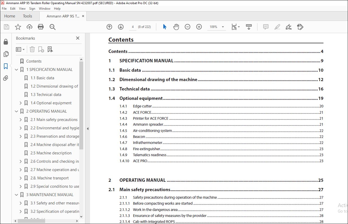Viewport: 348px width, 224px height.
Task: Find current bookmark icon in panel
Action: 50,49
